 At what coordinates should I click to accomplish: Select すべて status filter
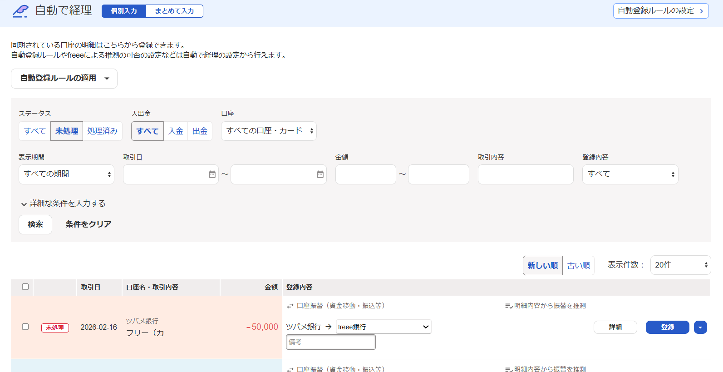click(35, 131)
